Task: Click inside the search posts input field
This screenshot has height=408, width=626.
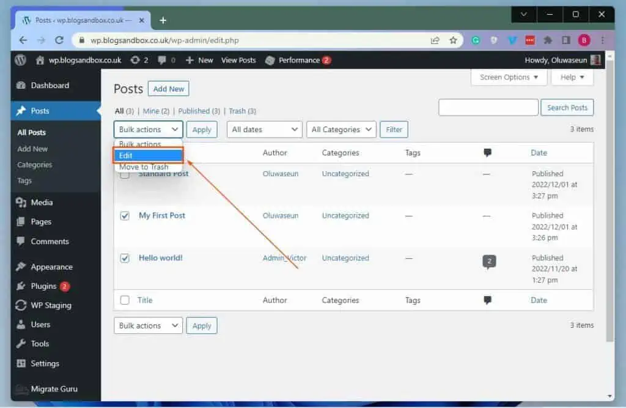Action: coord(488,107)
